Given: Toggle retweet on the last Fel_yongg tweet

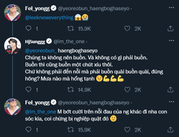Looking at the screenshot, I should click(x=71, y=130).
